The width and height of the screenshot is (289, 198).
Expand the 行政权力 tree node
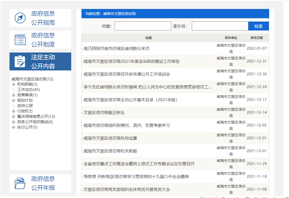pos(14,111)
